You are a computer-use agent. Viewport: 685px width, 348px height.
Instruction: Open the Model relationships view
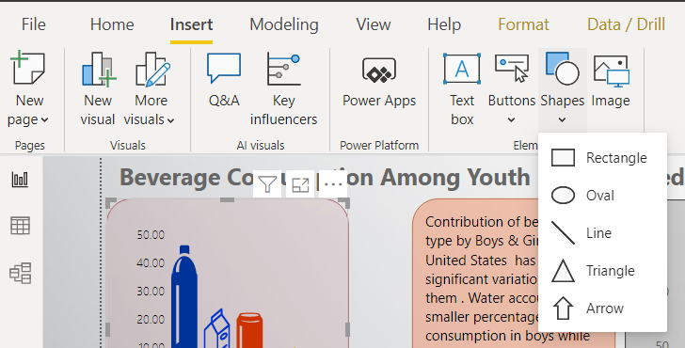pos(20,274)
